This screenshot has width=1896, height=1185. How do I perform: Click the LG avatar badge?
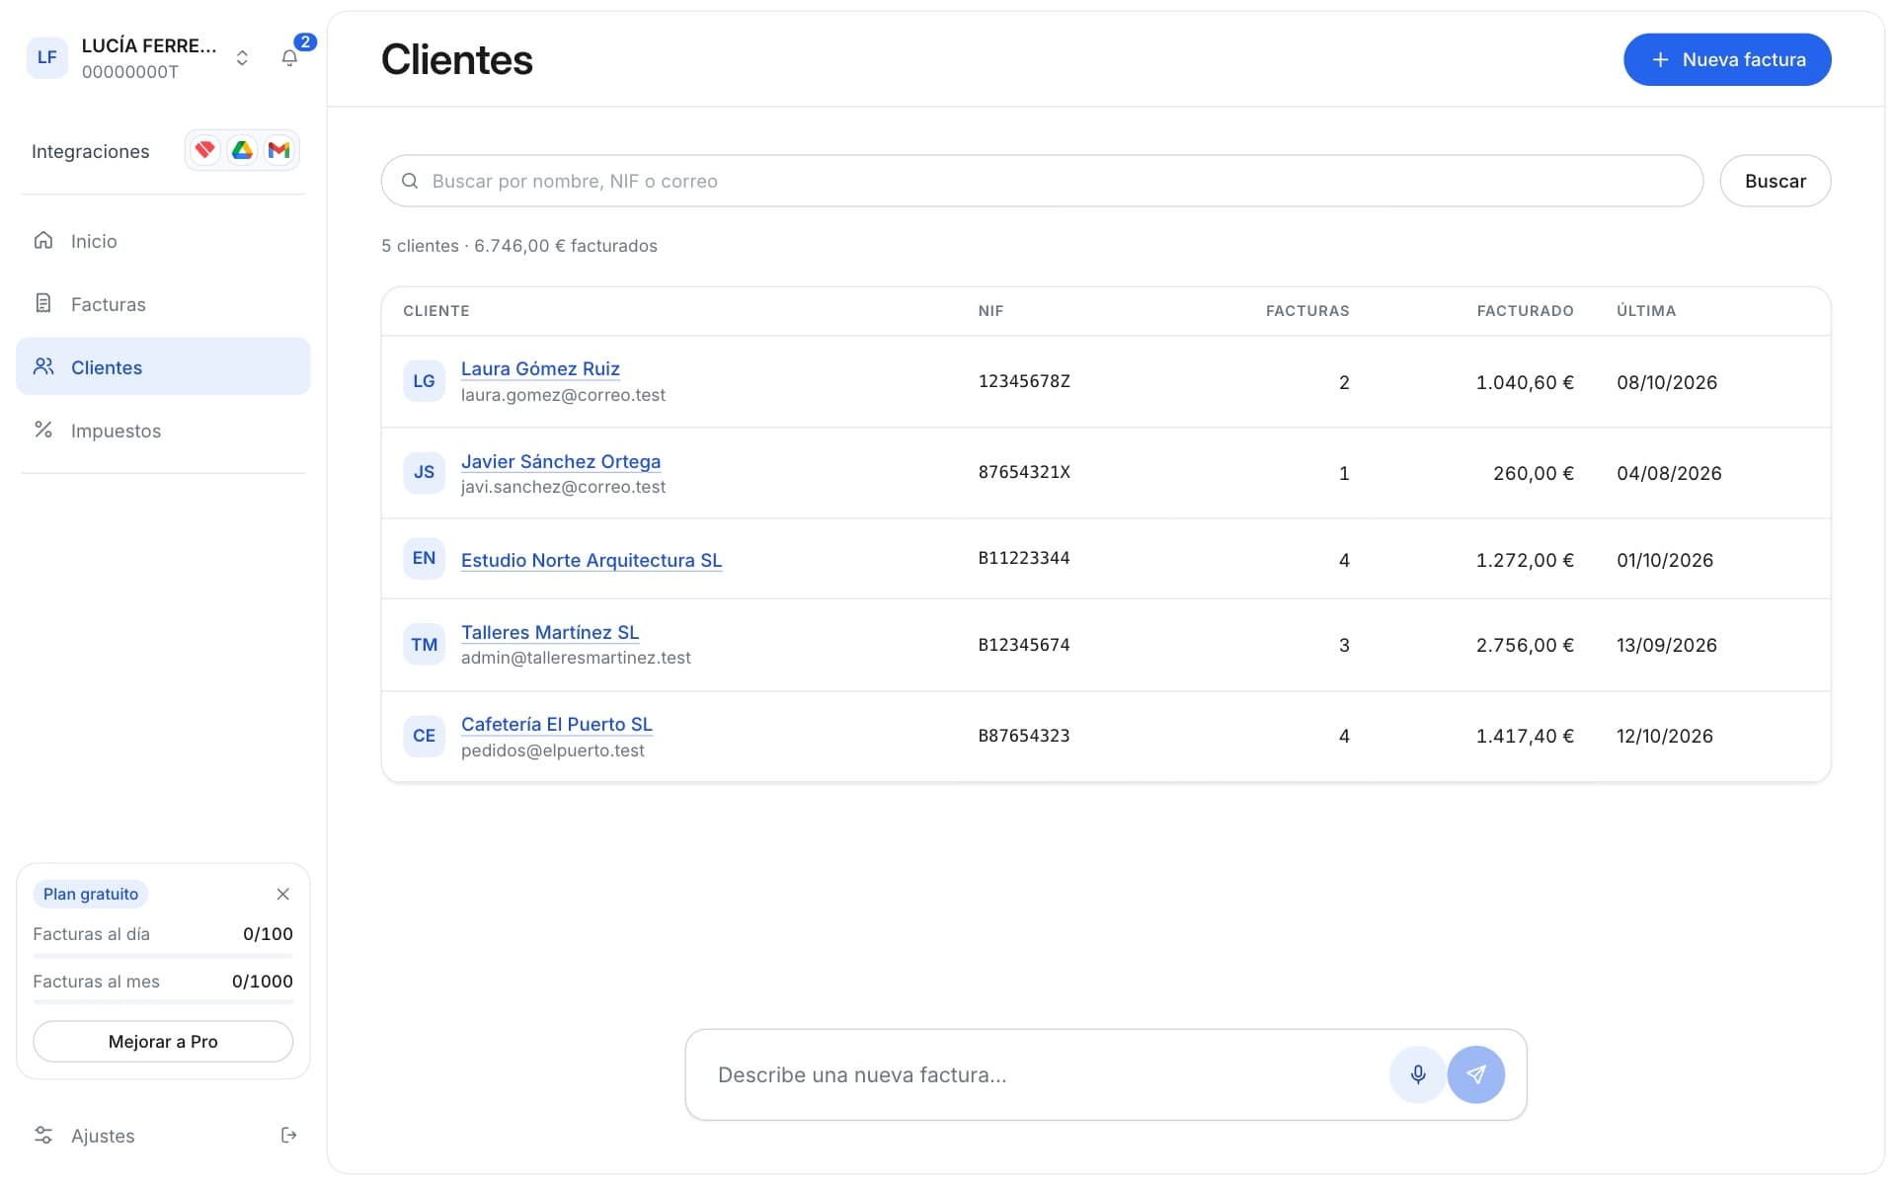(x=424, y=381)
